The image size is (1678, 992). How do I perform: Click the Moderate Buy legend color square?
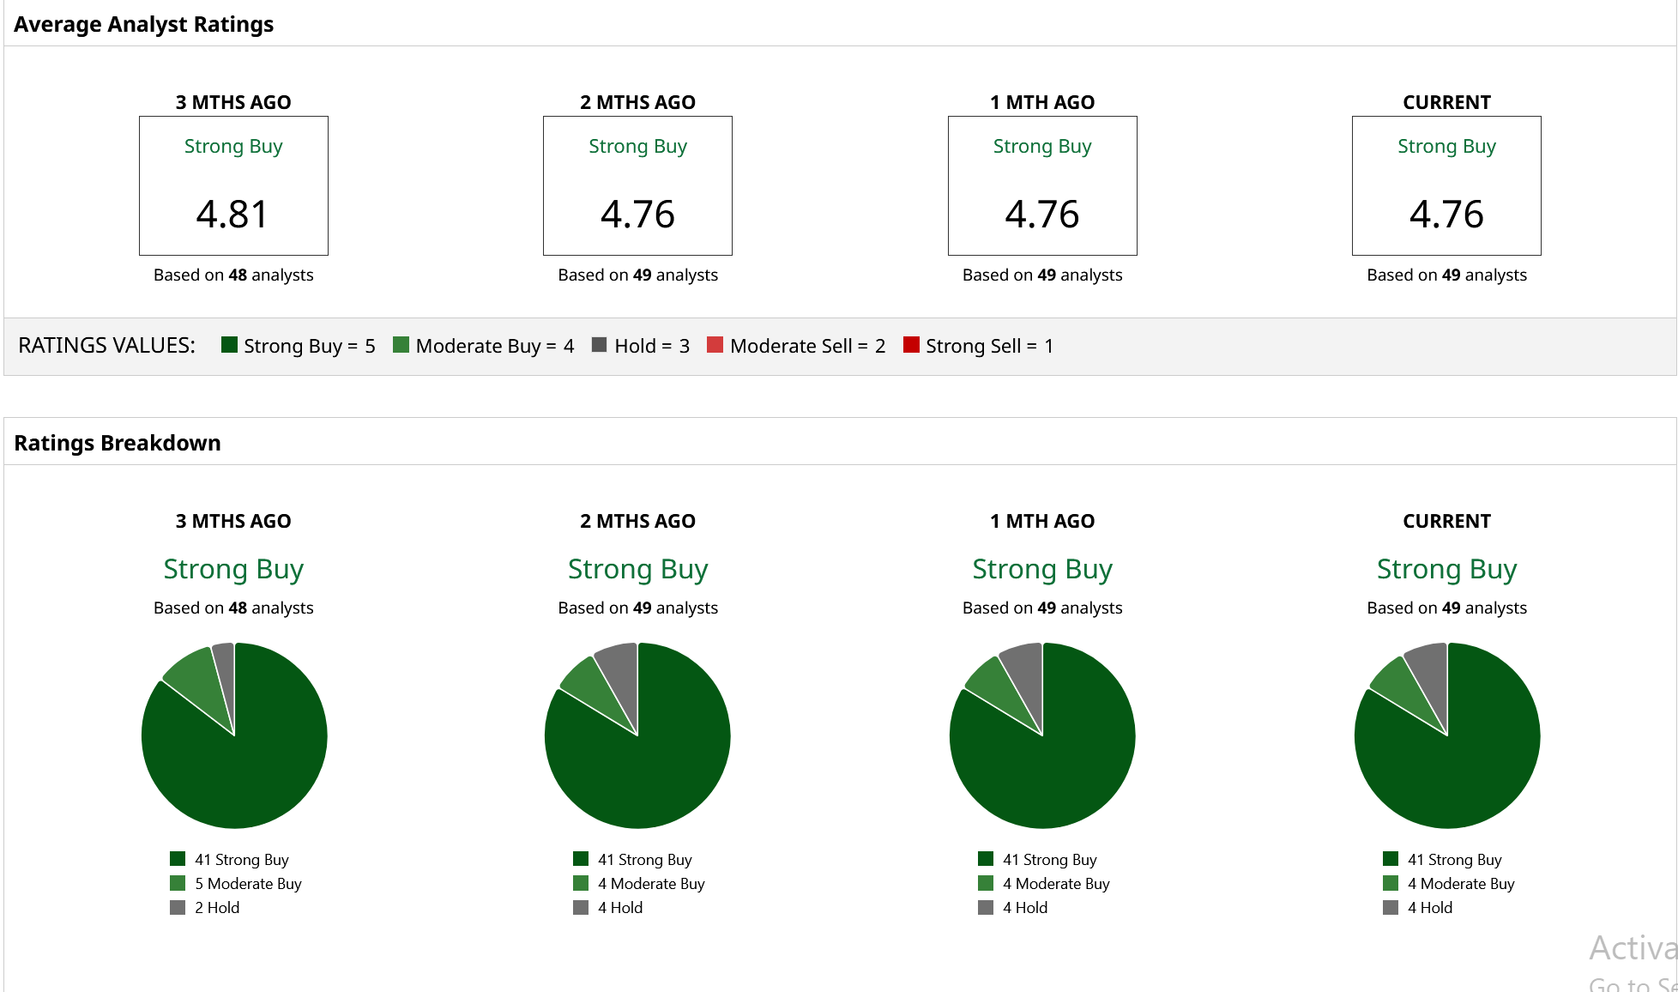[401, 345]
